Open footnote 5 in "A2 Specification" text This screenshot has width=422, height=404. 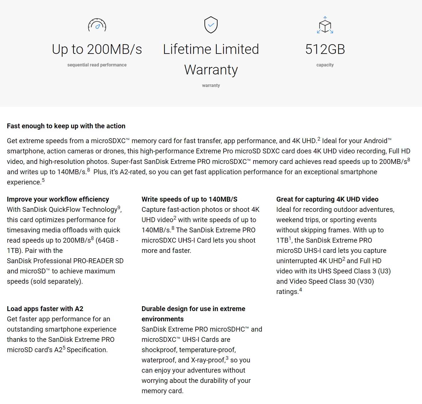(64, 348)
